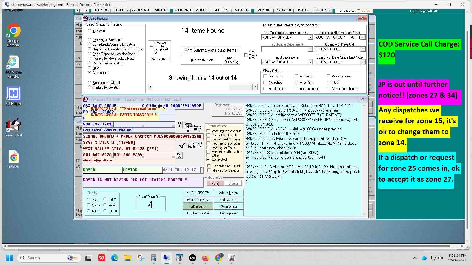472x265 pixels.
Task: Click the completed-by date field
Action: click(160, 59)
